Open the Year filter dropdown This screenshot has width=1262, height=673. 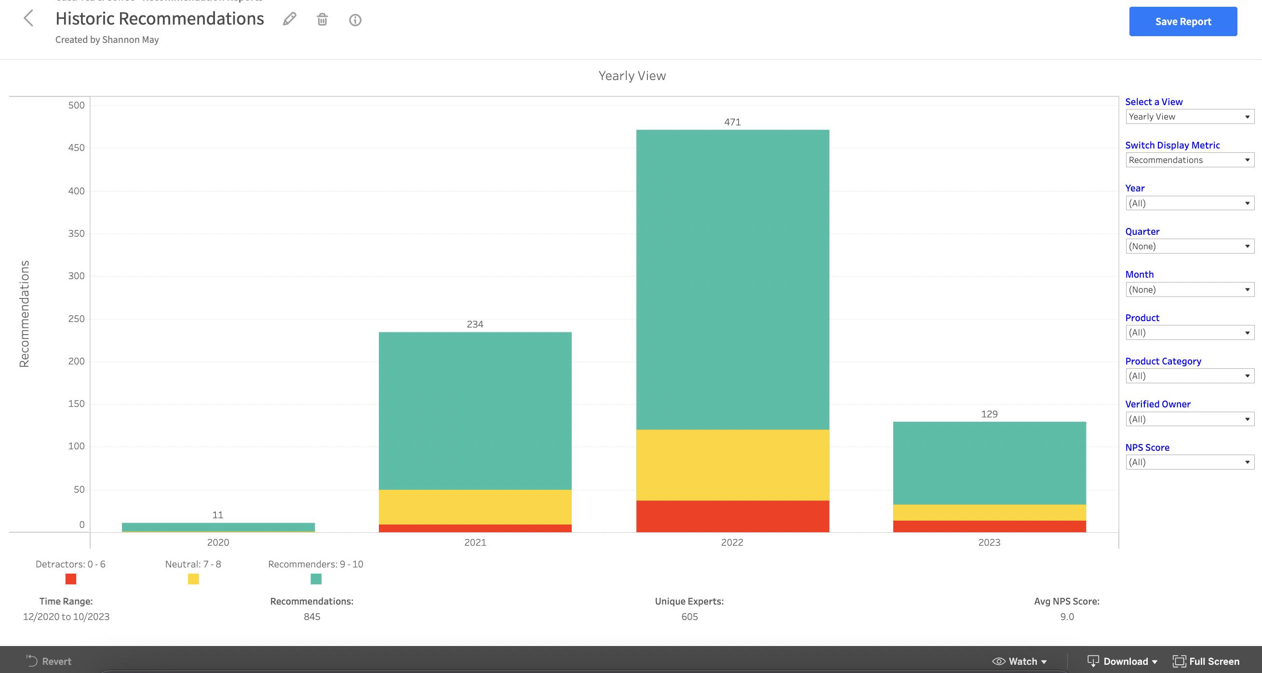coord(1190,203)
